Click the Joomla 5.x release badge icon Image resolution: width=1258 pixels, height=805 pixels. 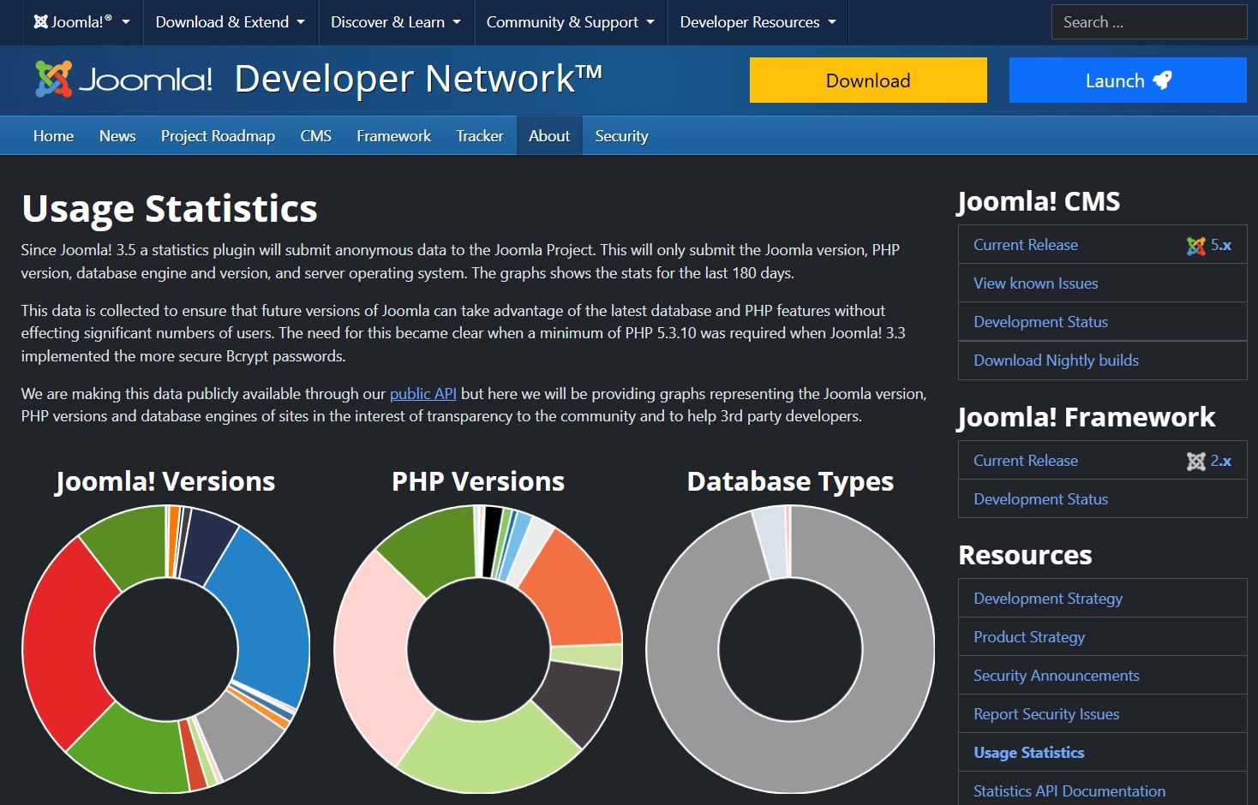click(1195, 246)
